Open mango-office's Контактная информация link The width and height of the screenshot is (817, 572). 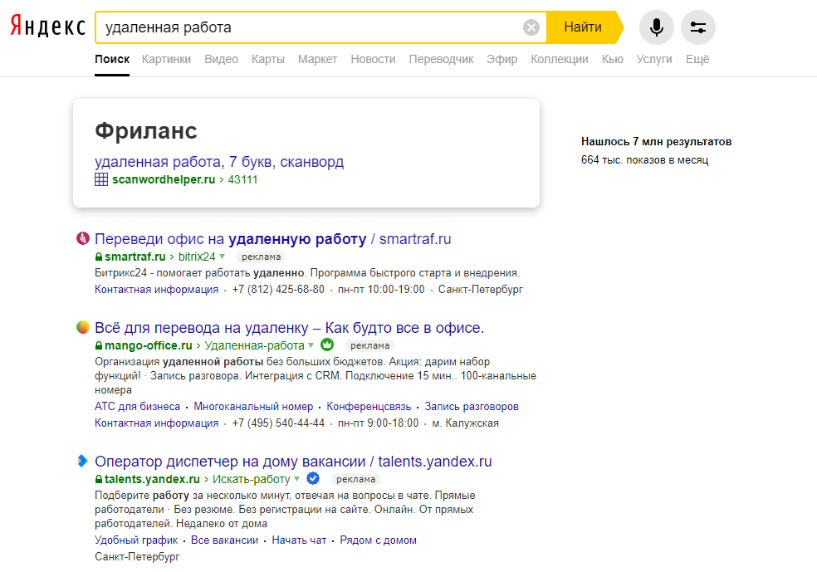(x=156, y=423)
